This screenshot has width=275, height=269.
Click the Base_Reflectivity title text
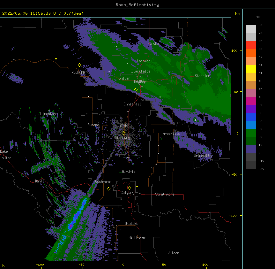[137, 5]
